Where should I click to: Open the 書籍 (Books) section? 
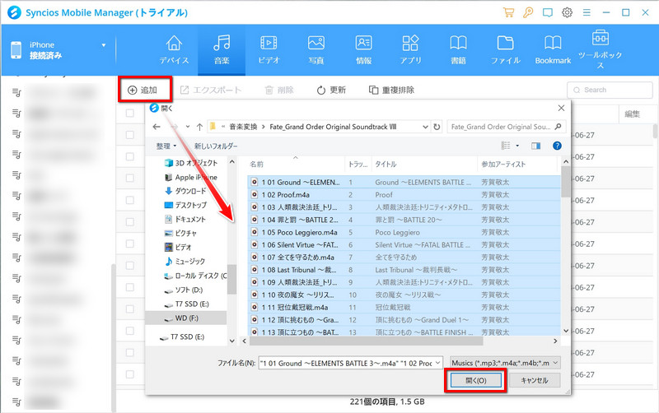(x=458, y=50)
